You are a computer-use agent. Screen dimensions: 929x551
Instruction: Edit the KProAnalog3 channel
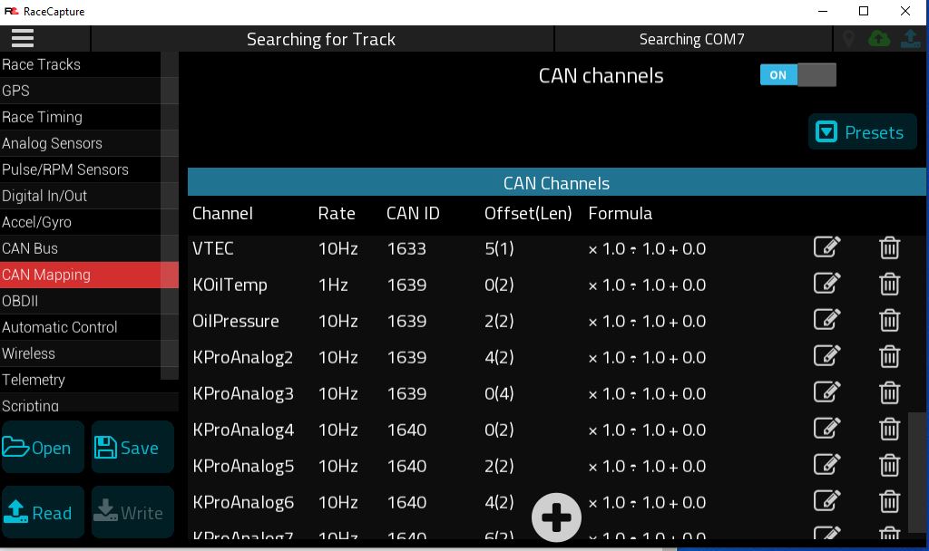(x=827, y=391)
